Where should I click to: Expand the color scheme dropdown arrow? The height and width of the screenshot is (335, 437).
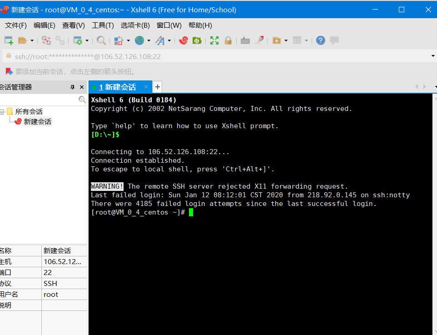128,41
